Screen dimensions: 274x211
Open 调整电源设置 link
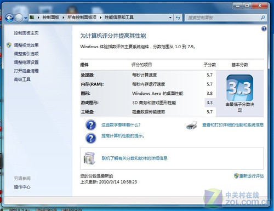pyautogui.click(x=26, y=62)
